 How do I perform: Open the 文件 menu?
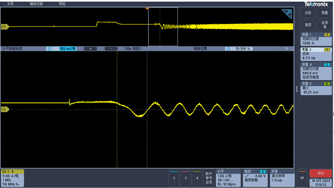click(11, 3)
